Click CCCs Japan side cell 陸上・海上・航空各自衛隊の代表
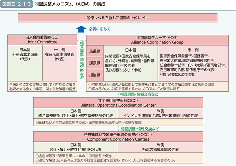 76,147
